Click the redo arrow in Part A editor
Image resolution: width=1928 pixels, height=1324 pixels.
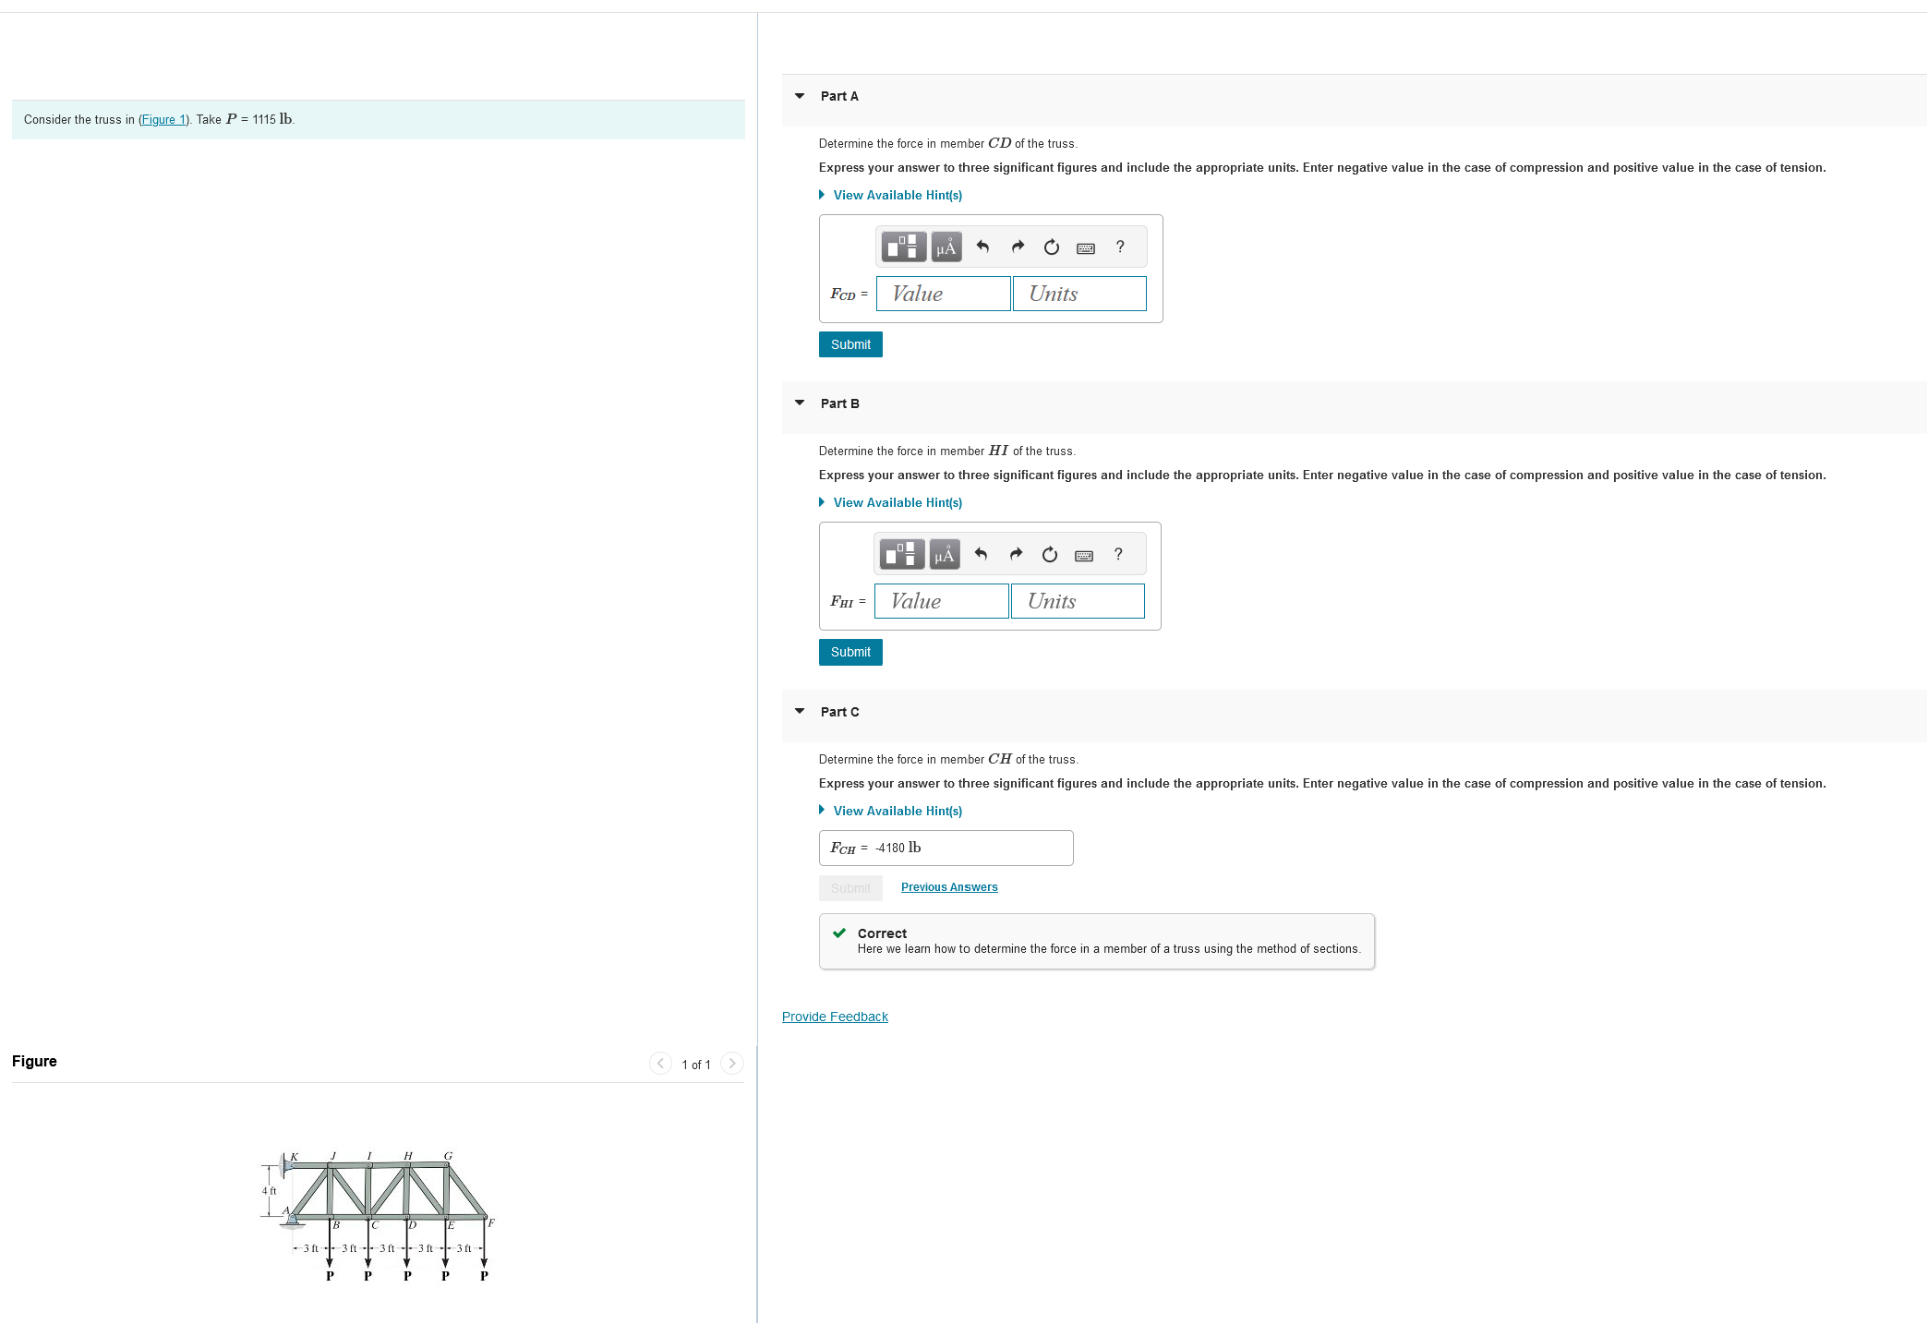point(1017,247)
